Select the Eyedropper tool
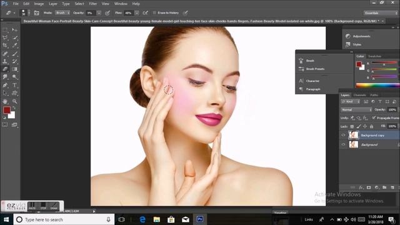Viewport: 400px width, 225px height. (14, 46)
